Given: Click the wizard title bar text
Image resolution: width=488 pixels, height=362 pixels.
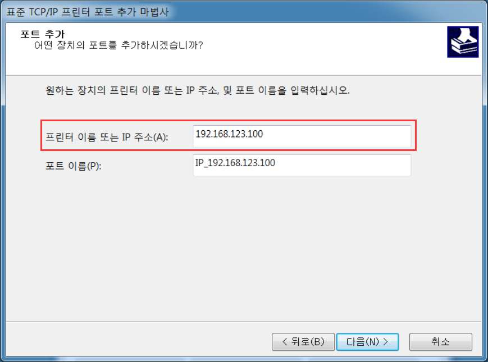Looking at the screenshot, I should click(x=88, y=12).
